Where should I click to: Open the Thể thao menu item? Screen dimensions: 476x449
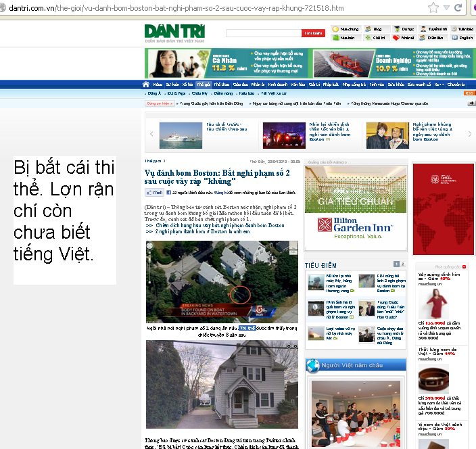(x=221, y=85)
